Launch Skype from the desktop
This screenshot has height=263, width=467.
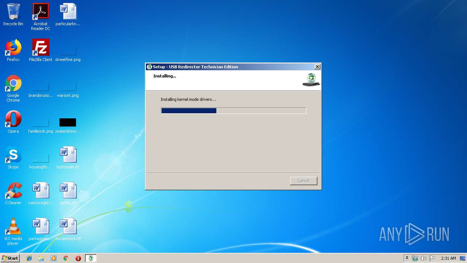tap(13, 158)
